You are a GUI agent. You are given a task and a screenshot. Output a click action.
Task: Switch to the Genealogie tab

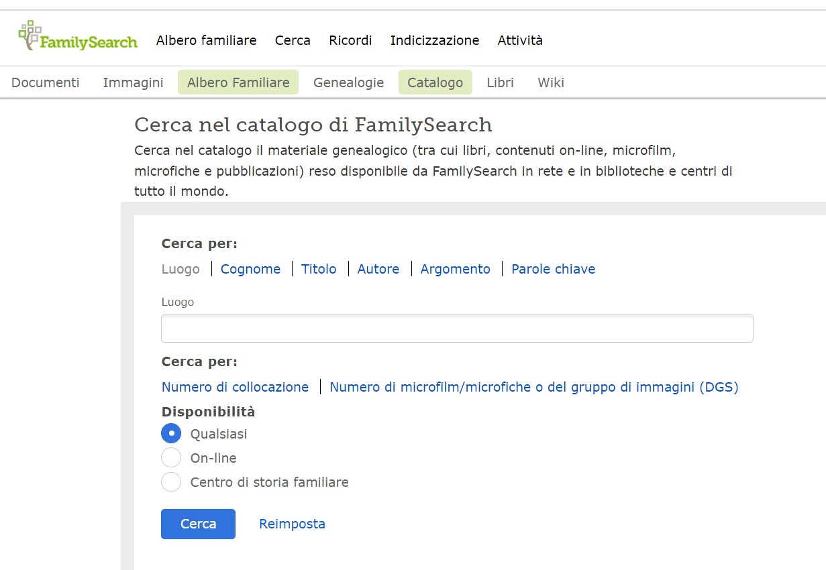[x=348, y=82]
